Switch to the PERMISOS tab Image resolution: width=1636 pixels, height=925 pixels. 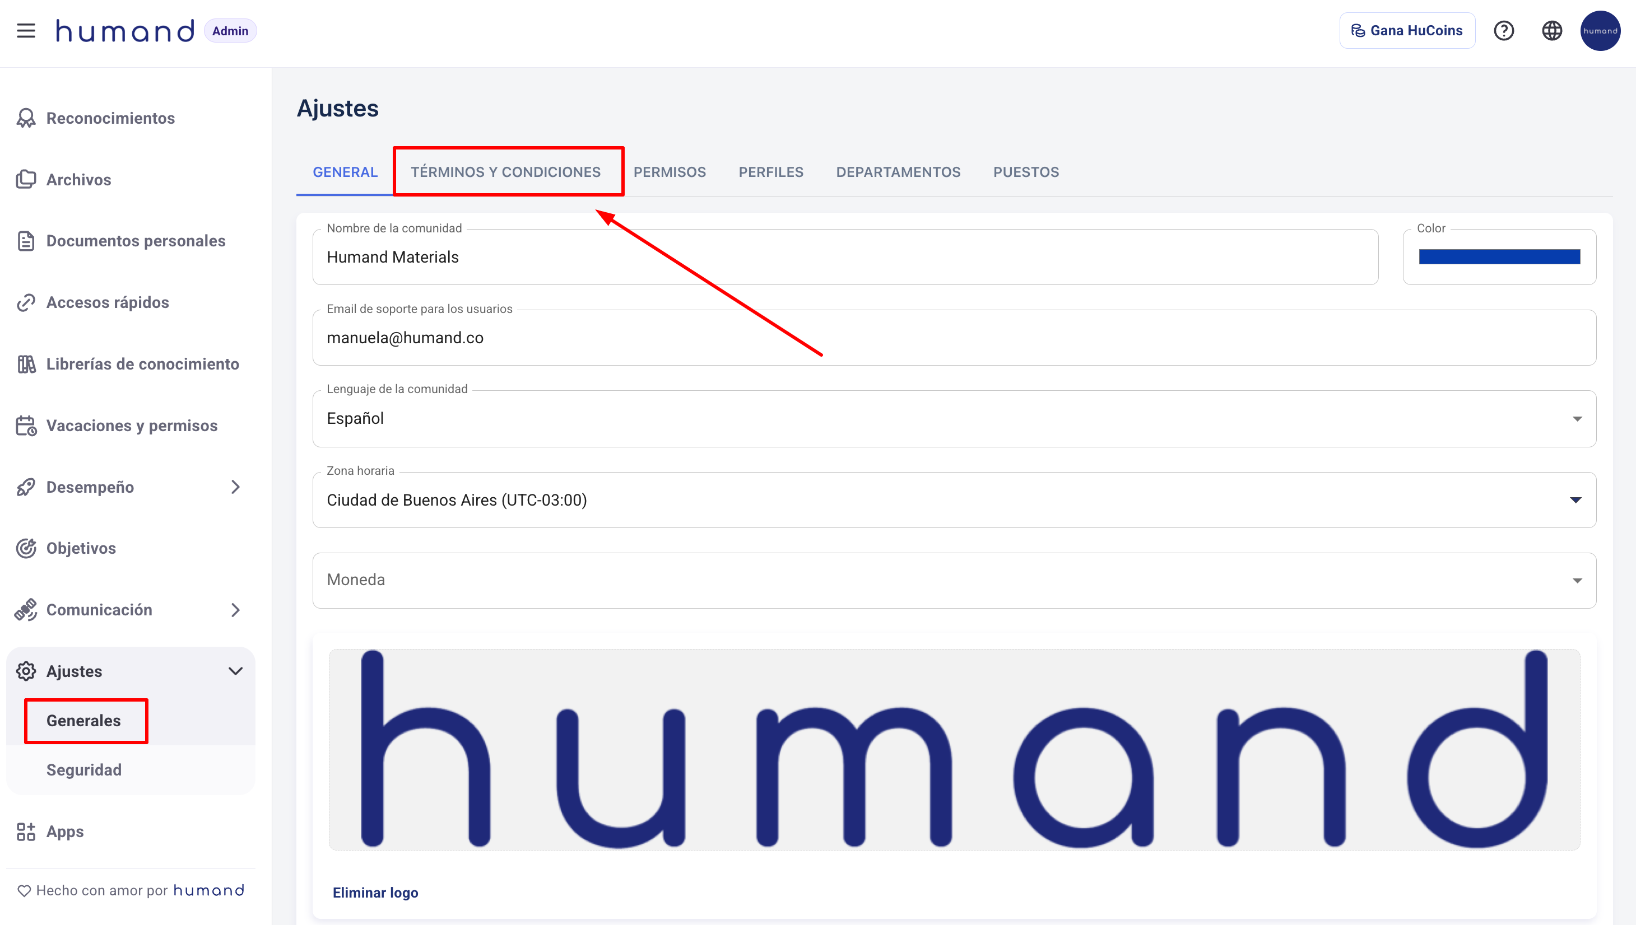(x=670, y=172)
